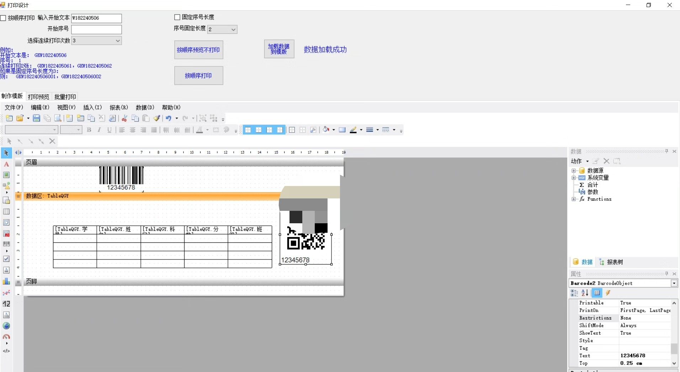Open the Barcode2 object selector dropdown
Image resolution: width=680 pixels, height=372 pixels.
point(674,283)
